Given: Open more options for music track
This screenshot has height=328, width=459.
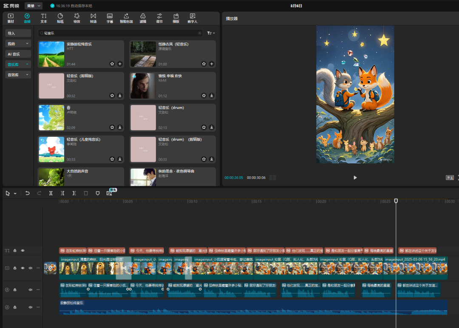Looking at the screenshot, I should tap(38, 307).
